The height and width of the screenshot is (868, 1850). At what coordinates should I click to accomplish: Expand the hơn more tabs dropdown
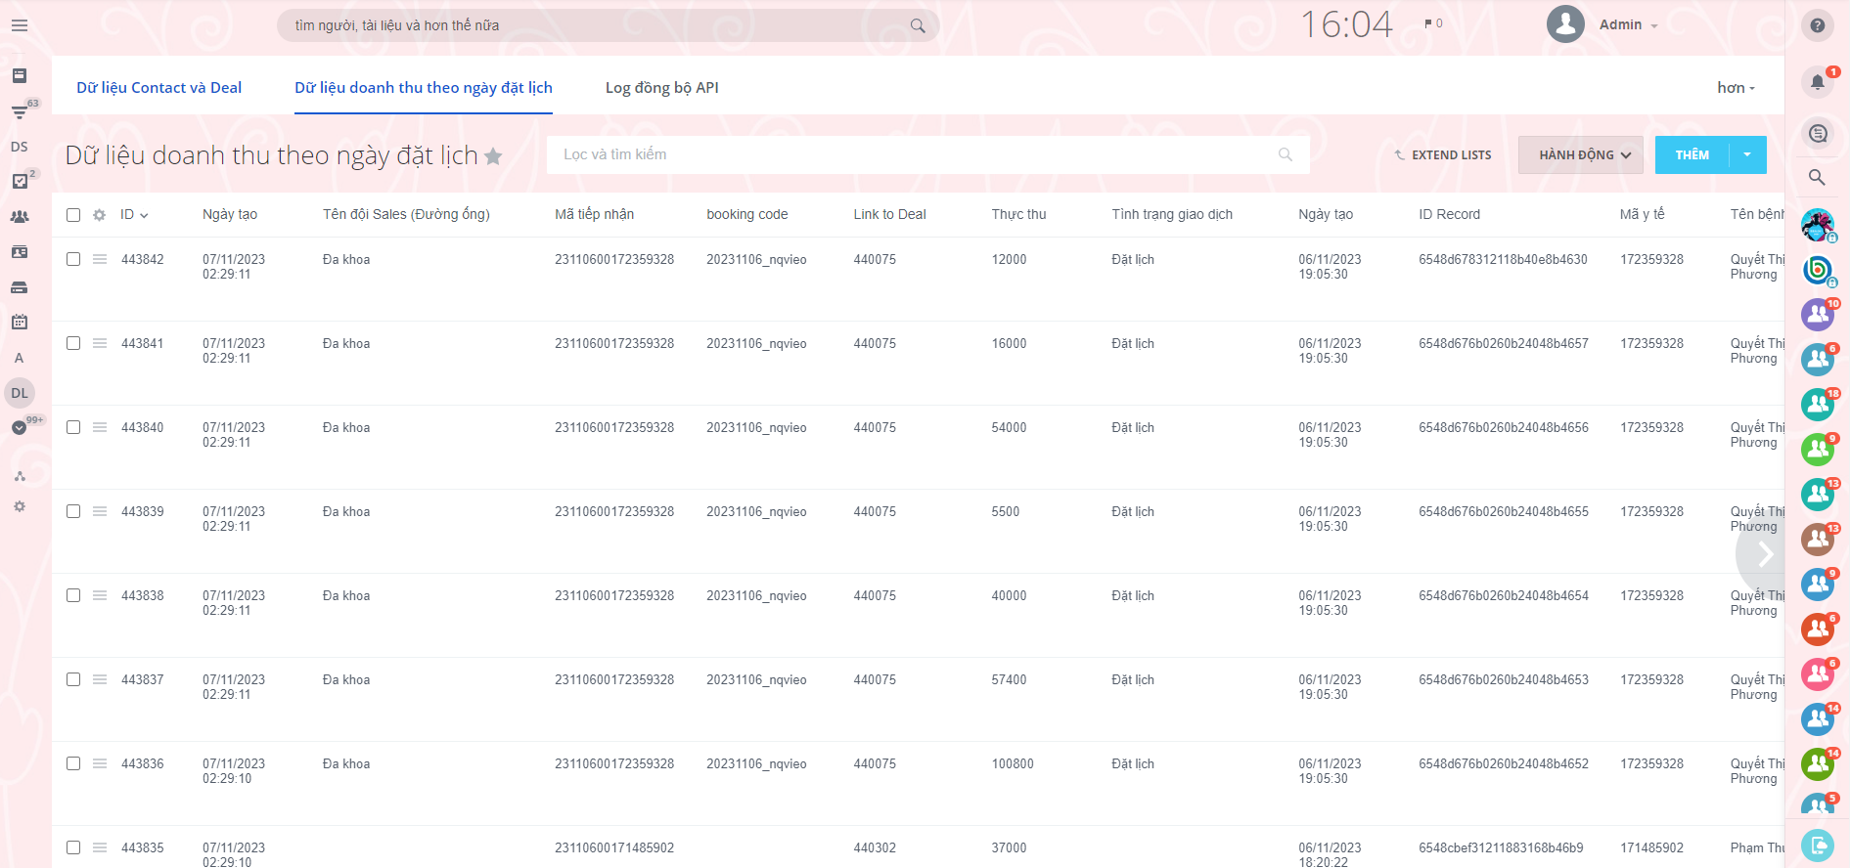pos(1736,88)
